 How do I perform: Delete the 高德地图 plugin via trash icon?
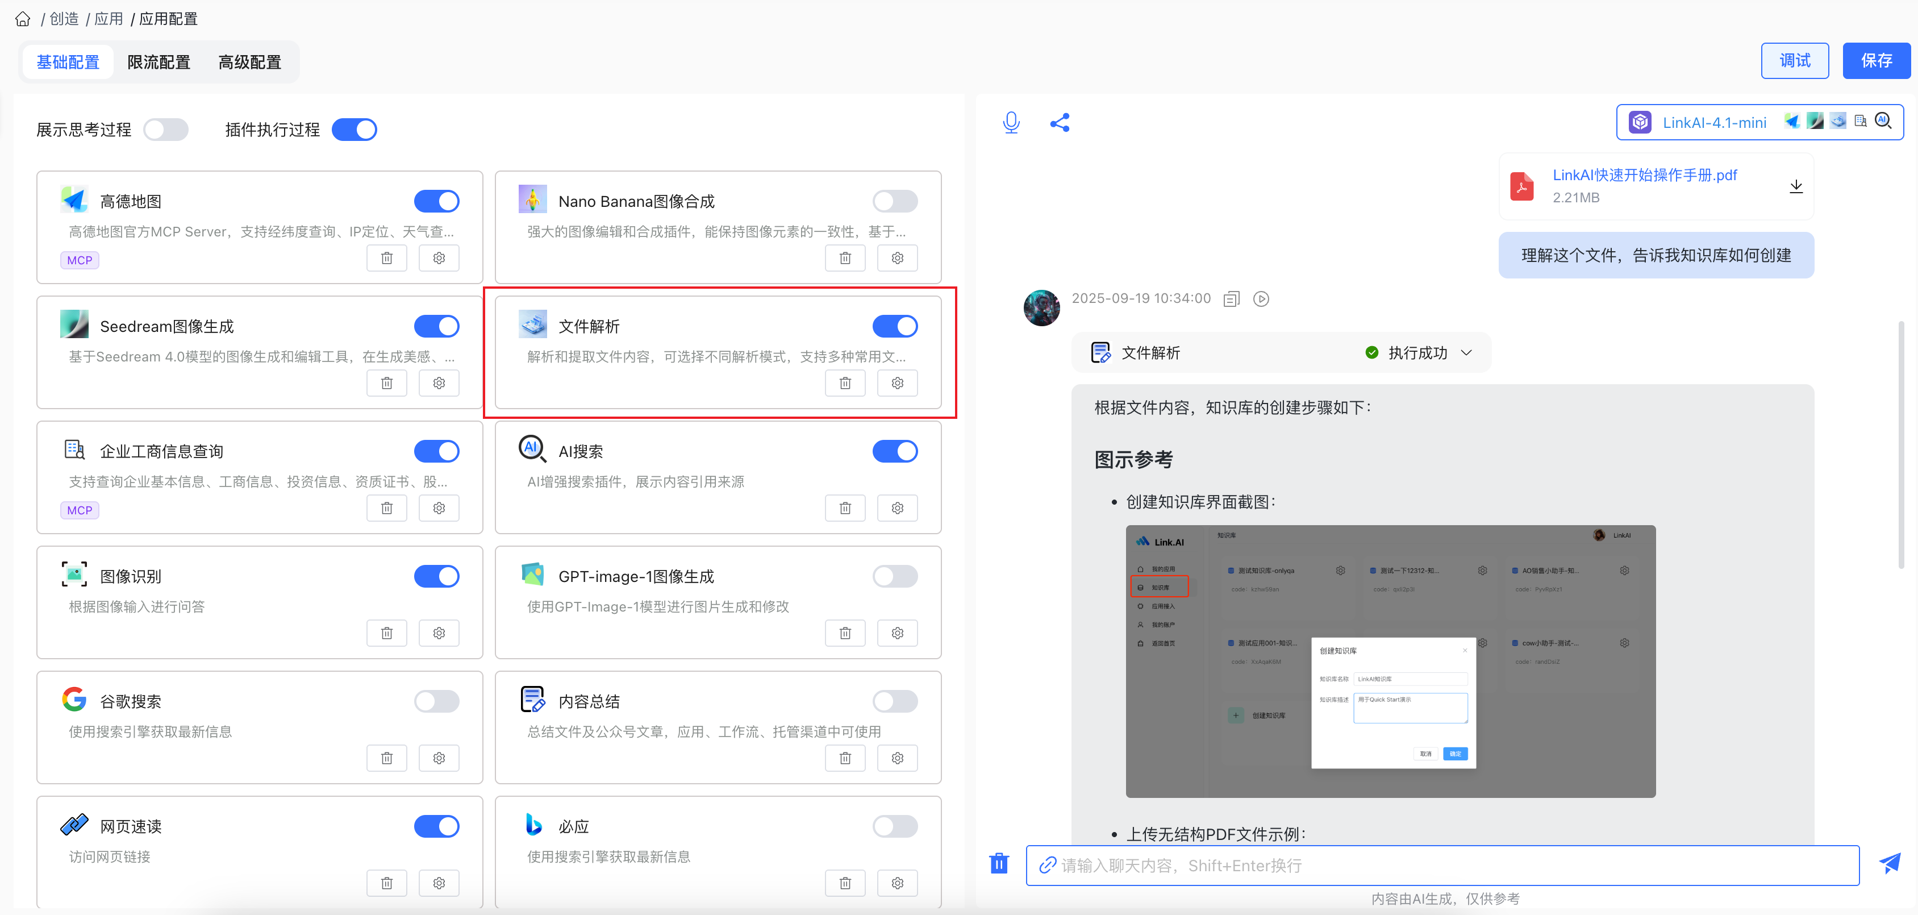click(x=386, y=258)
